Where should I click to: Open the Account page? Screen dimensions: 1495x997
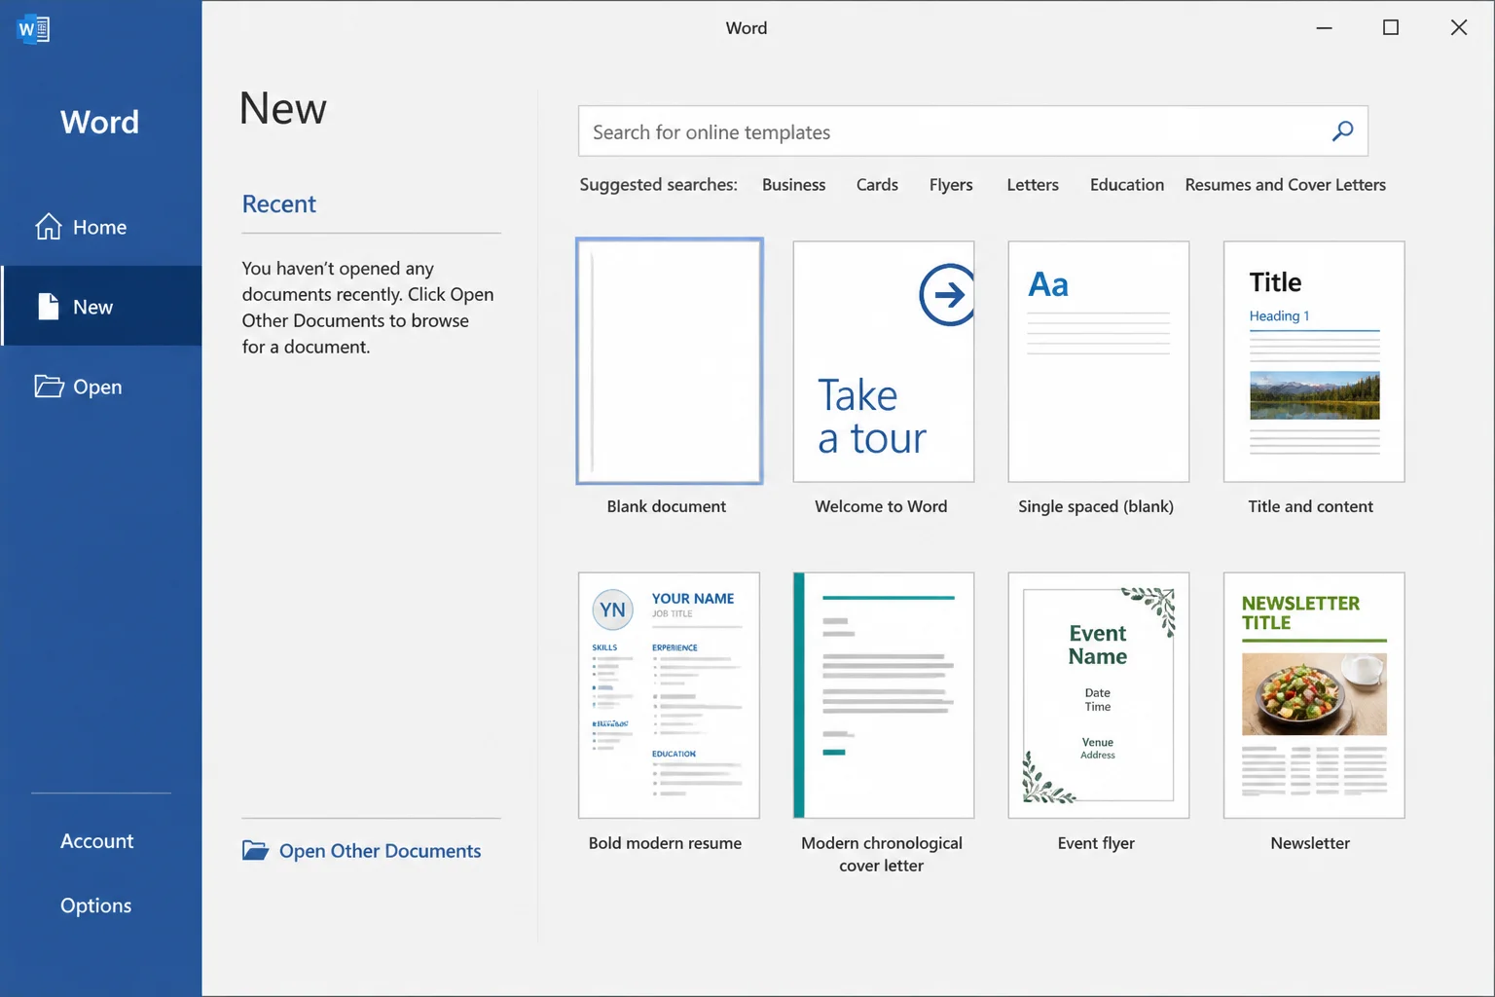pos(97,840)
